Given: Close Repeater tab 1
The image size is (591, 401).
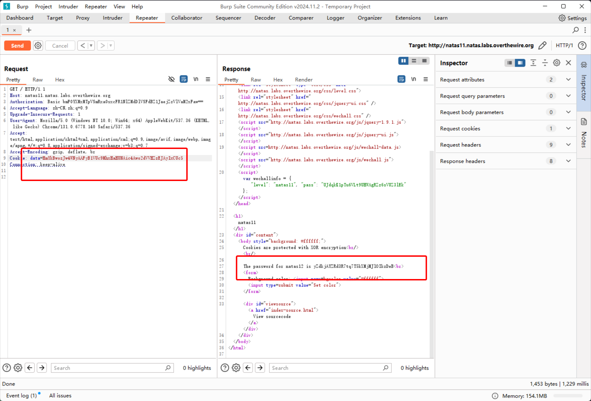Looking at the screenshot, I should click(14, 30).
